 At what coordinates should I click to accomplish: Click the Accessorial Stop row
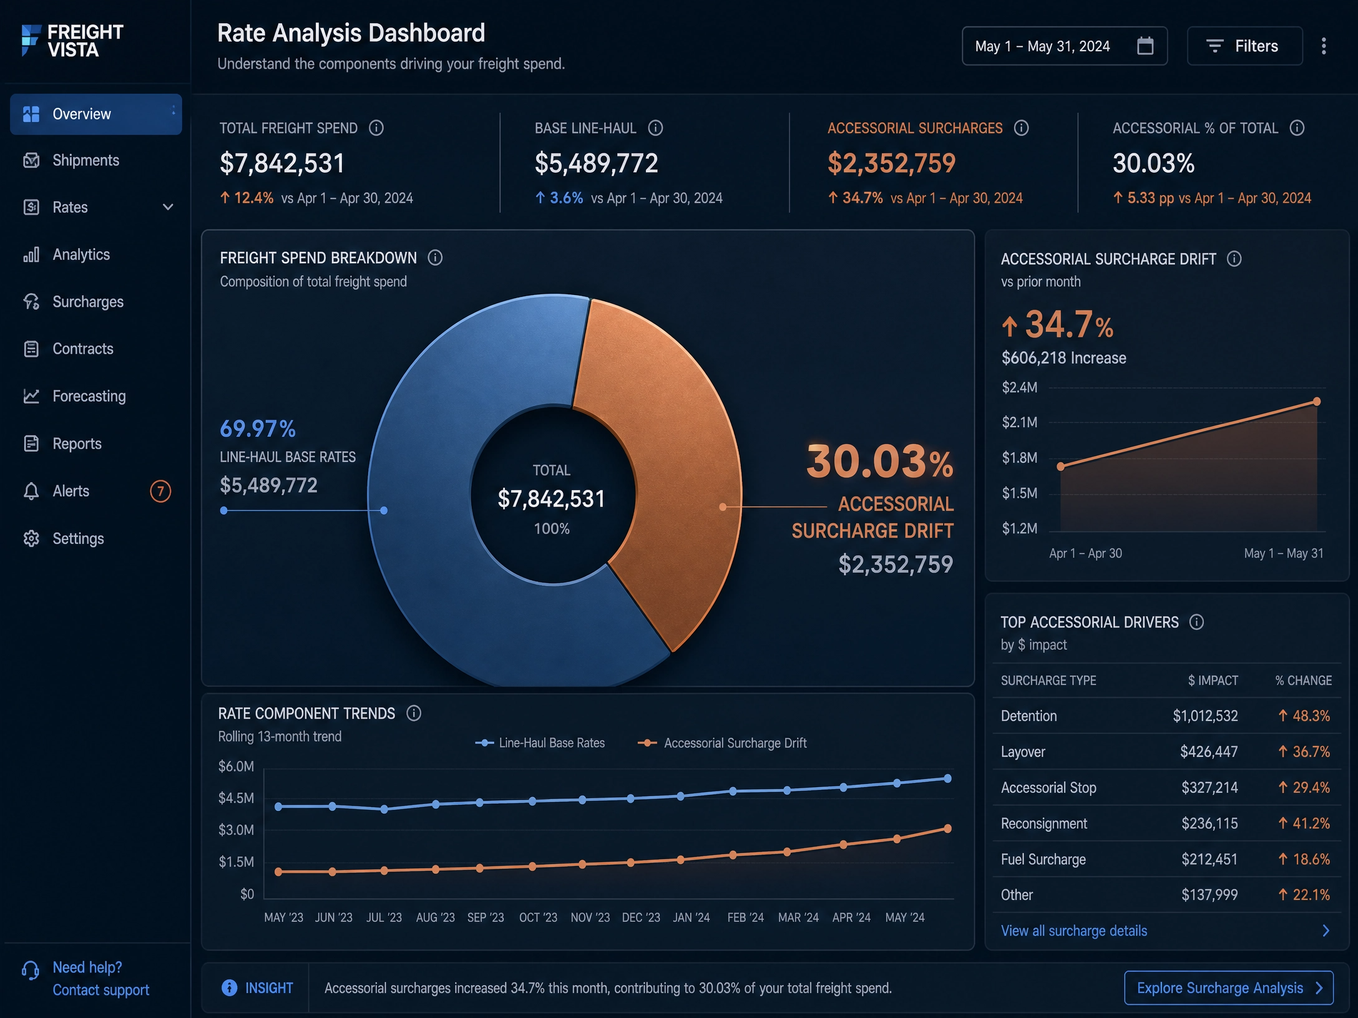(x=1166, y=788)
